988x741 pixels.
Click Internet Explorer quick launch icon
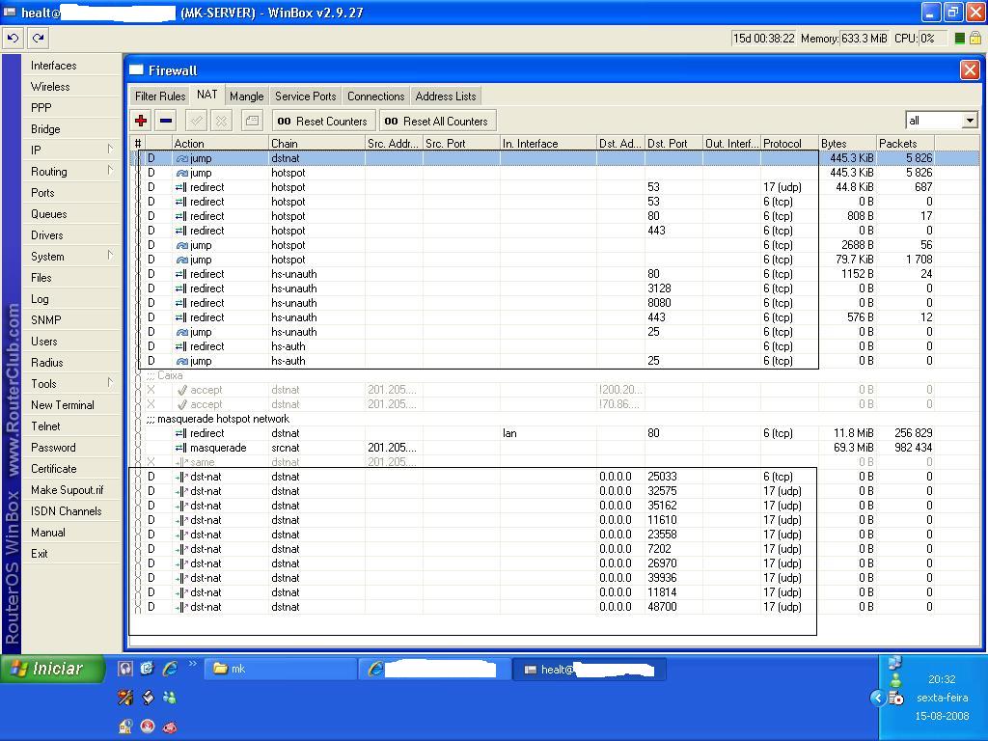coord(170,668)
